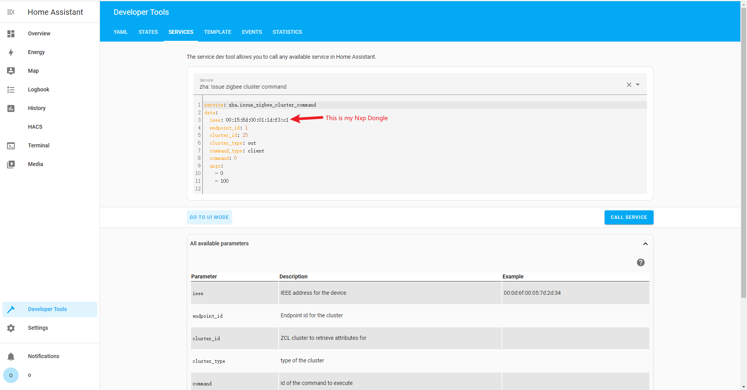The width and height of the screenshot is (747, 390).
Task: Click the ieee address line in YAML editor
Action: (249, 120)
